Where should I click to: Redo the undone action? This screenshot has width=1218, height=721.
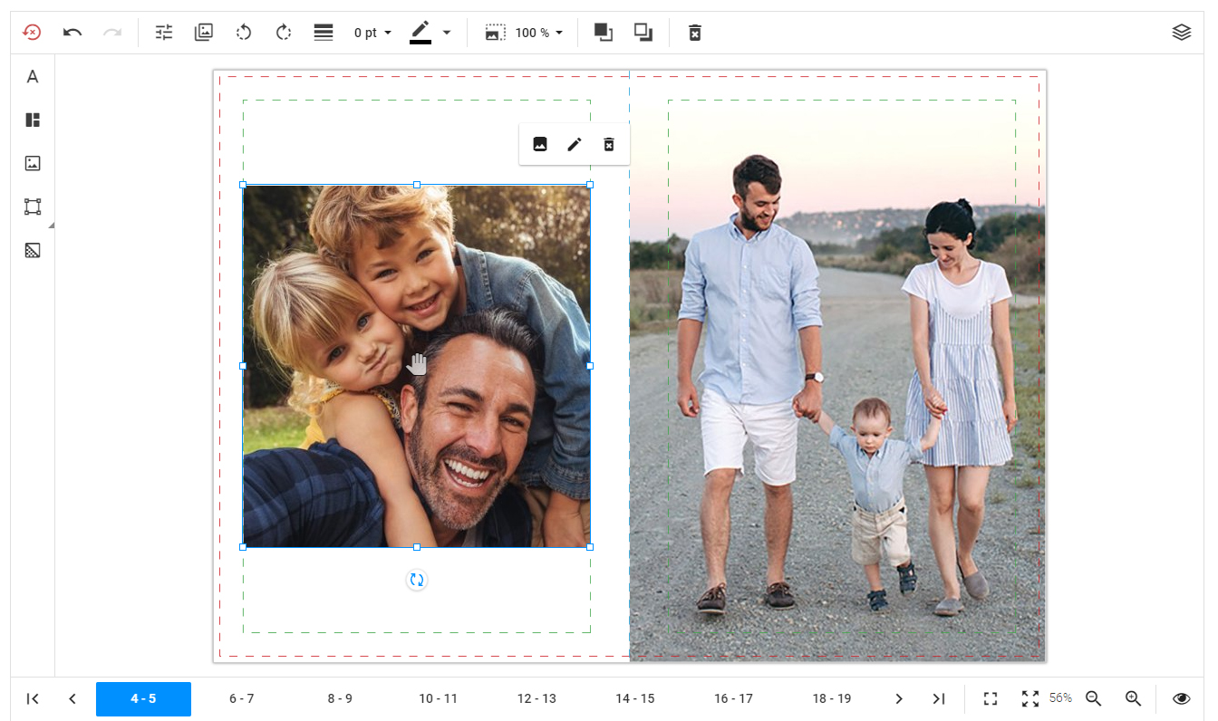tap(112, 33)
